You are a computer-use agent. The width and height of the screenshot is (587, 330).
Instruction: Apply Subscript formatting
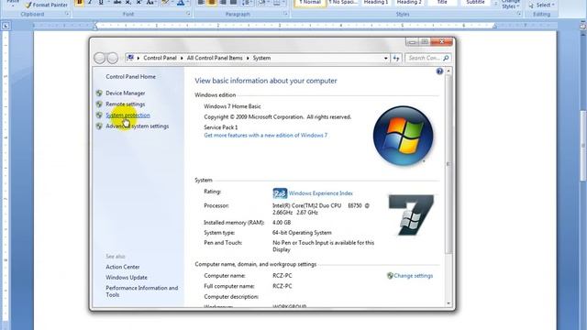click(x=128, y=3)
